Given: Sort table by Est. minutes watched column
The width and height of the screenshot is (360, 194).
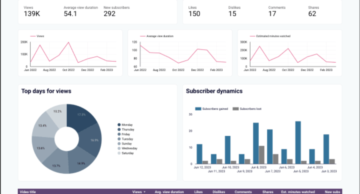Looking at the screenshot, I should click(x=298, y=192).
